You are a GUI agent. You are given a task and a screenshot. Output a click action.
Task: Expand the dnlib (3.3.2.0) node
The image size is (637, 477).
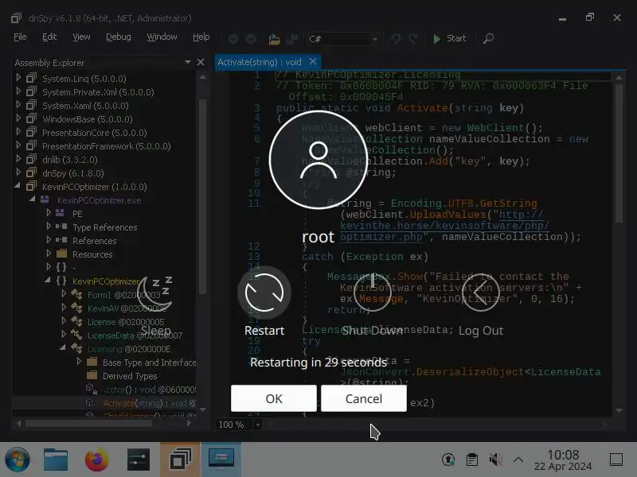pos(18,158)
